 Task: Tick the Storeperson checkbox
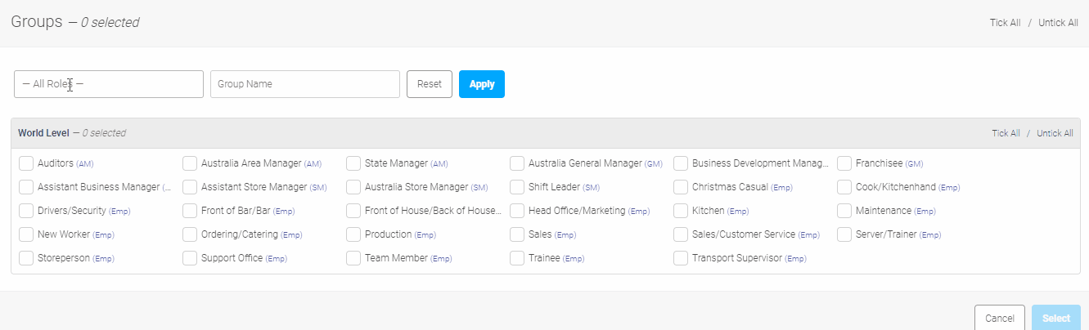click(26, 258)
